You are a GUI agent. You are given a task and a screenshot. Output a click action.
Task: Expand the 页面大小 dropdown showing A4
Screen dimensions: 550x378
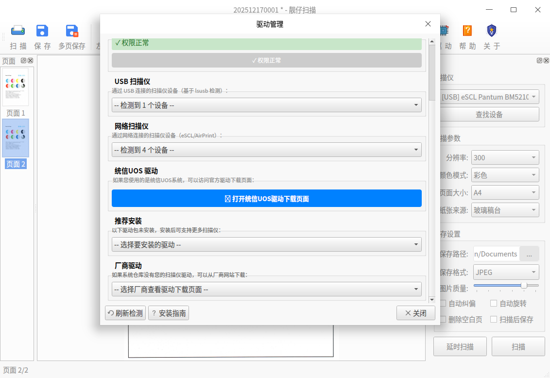pos(505,192)
